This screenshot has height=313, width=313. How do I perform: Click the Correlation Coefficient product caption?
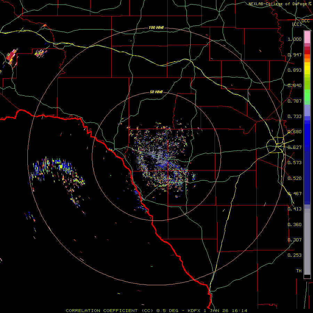pyautogui.click(x=156, y=311)
